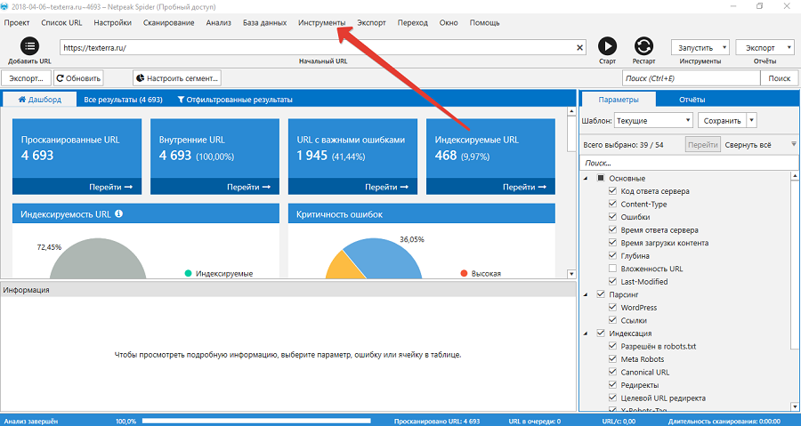
Task: Open the Сканирование menu
Action: click(x=168, y=23)
